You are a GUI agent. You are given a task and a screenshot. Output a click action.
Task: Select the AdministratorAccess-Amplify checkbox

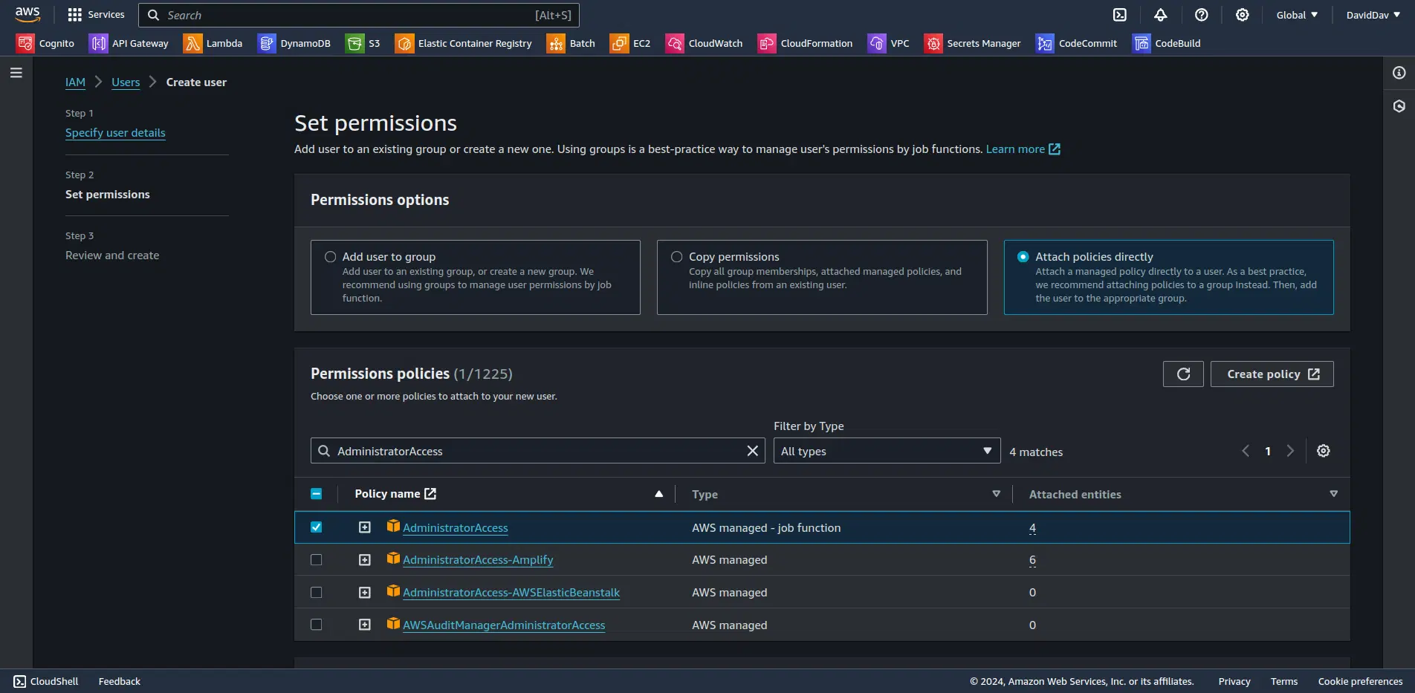point(317,559)
